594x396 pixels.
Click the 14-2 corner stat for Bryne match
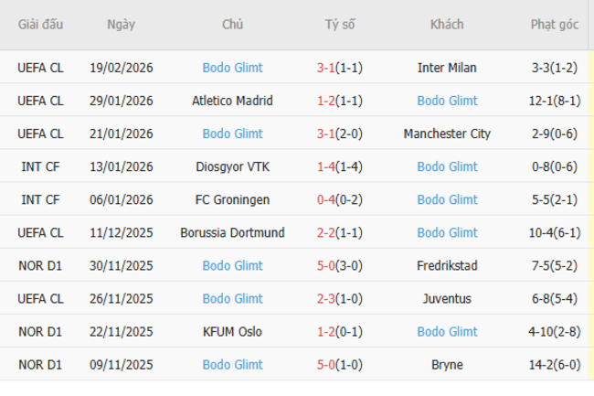pyautogui.click(x=554, y=364)
